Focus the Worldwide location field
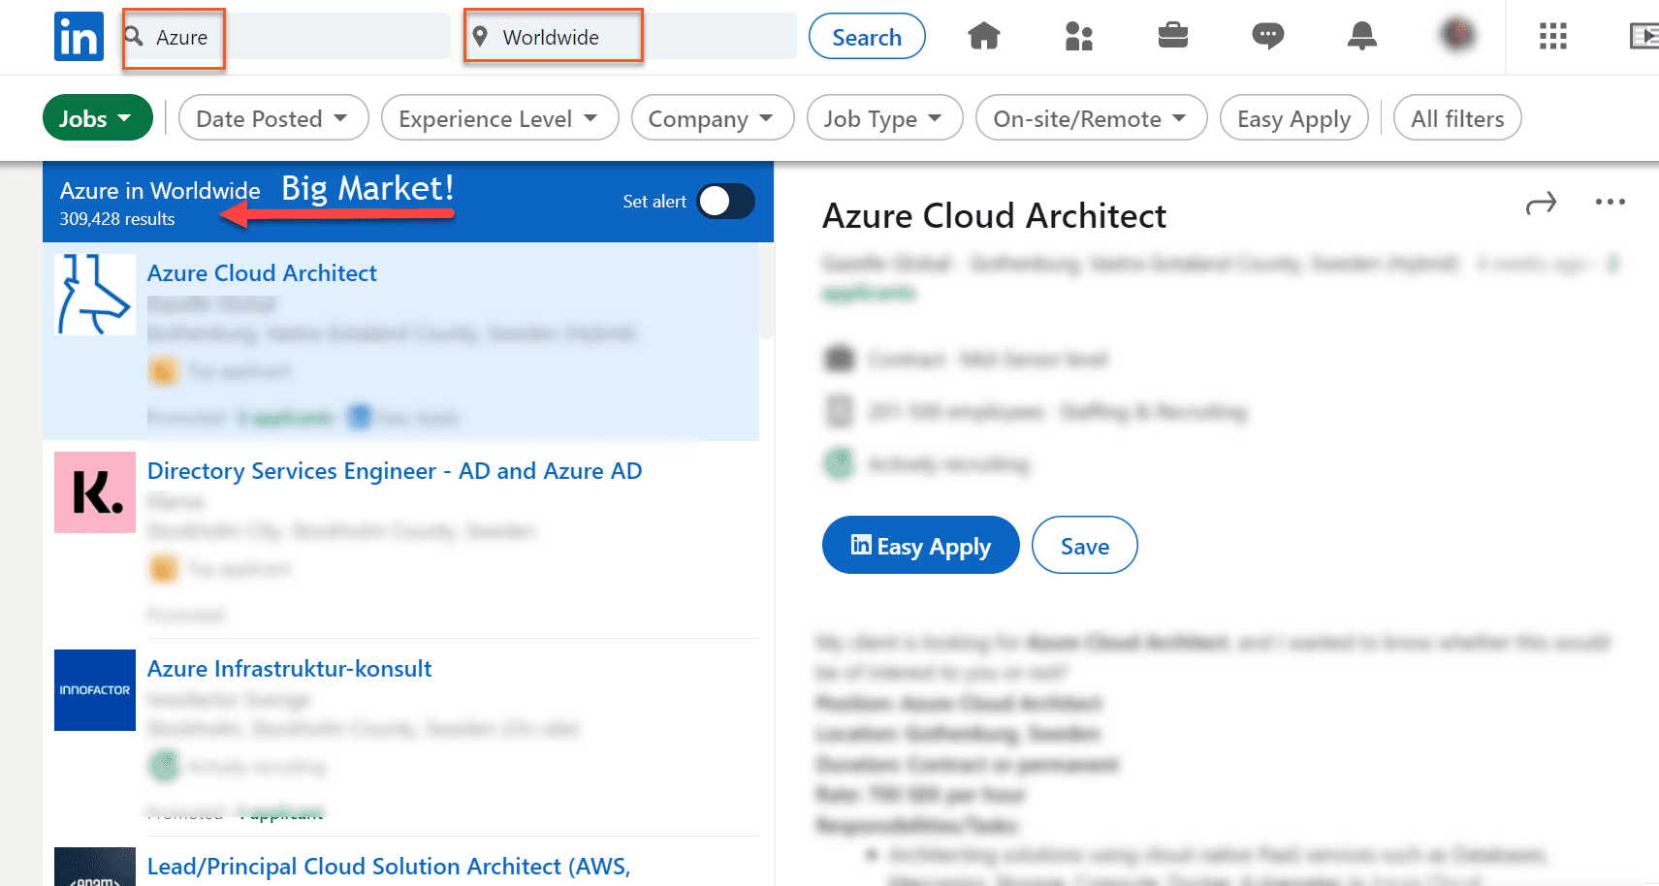Image resolution: width=1659 pixels, height=886 pixels. (630, 37)
